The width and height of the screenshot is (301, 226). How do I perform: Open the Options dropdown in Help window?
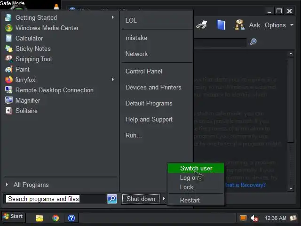coord(292,25)
